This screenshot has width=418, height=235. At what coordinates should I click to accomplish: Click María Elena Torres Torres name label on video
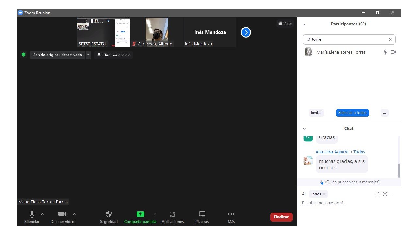(x=43, y=202)
